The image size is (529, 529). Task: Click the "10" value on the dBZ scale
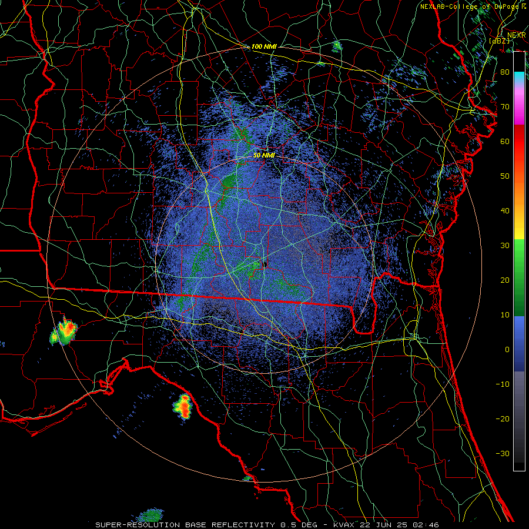pos(505,315)
